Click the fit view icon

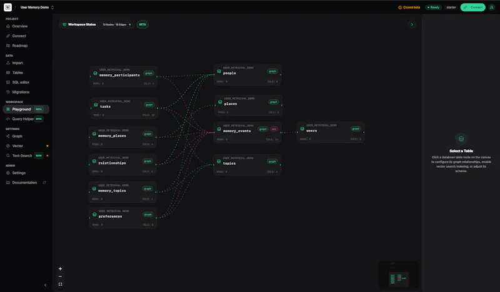click(60, 284)
